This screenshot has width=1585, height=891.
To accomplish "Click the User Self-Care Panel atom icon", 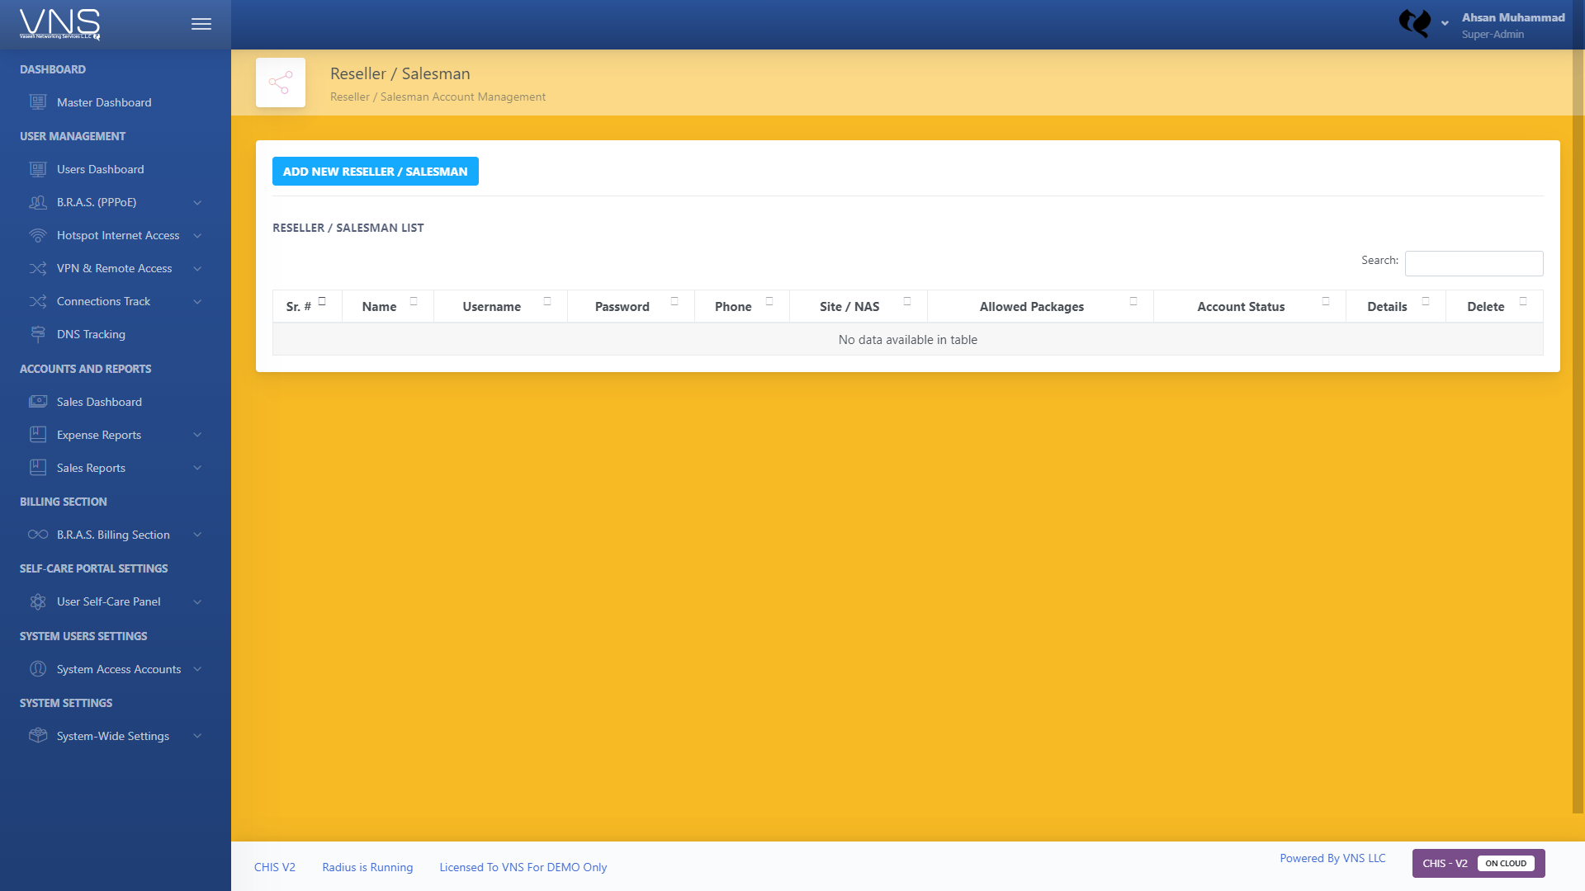I will (x=38, y=601).
